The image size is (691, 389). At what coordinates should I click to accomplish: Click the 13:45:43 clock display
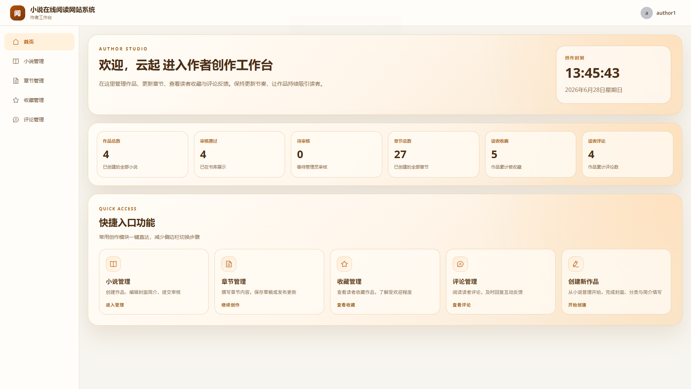[592, 73]
